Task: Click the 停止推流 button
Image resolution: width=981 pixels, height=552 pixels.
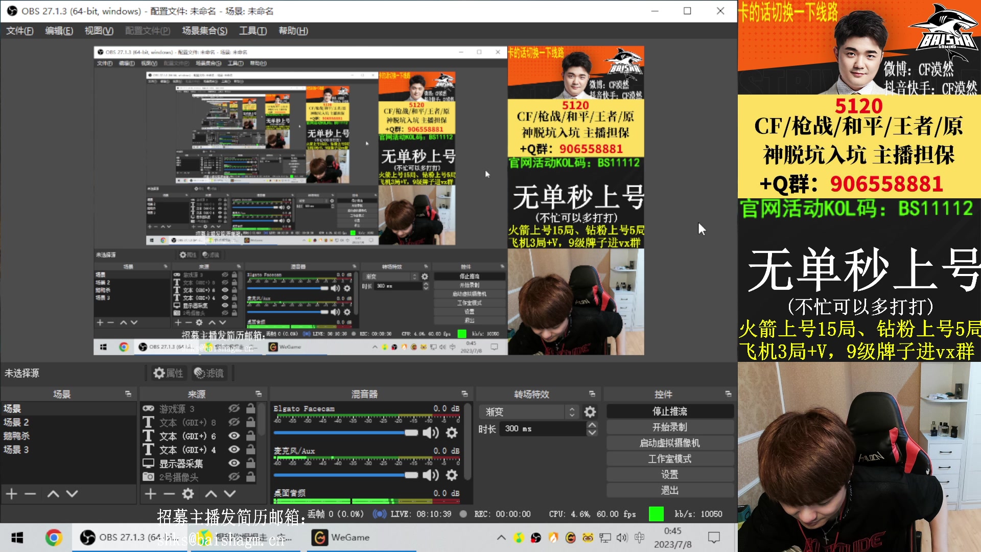Action: pyautogui.click(x=670, y=411)
